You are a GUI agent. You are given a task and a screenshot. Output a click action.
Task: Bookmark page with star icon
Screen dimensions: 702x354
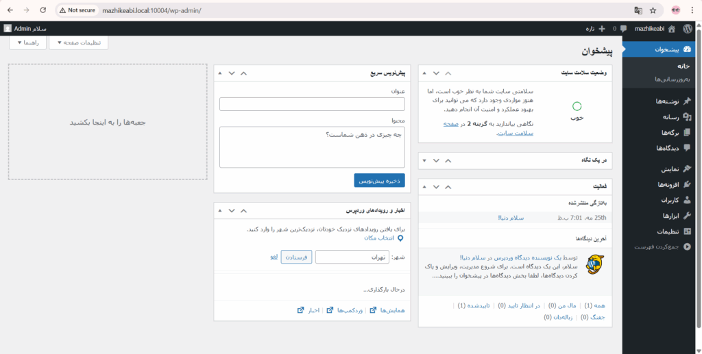coord(653,10)
